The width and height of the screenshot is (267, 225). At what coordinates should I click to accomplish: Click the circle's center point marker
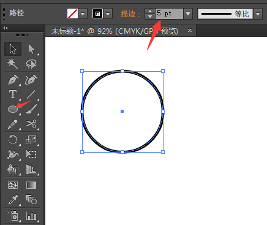point(122,111)
